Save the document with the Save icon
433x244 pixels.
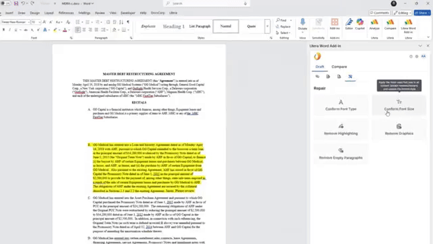click(x=16, y=3)
